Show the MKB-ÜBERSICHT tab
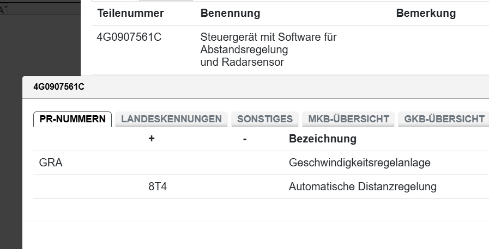489x249 pixels. coord(349,119)
